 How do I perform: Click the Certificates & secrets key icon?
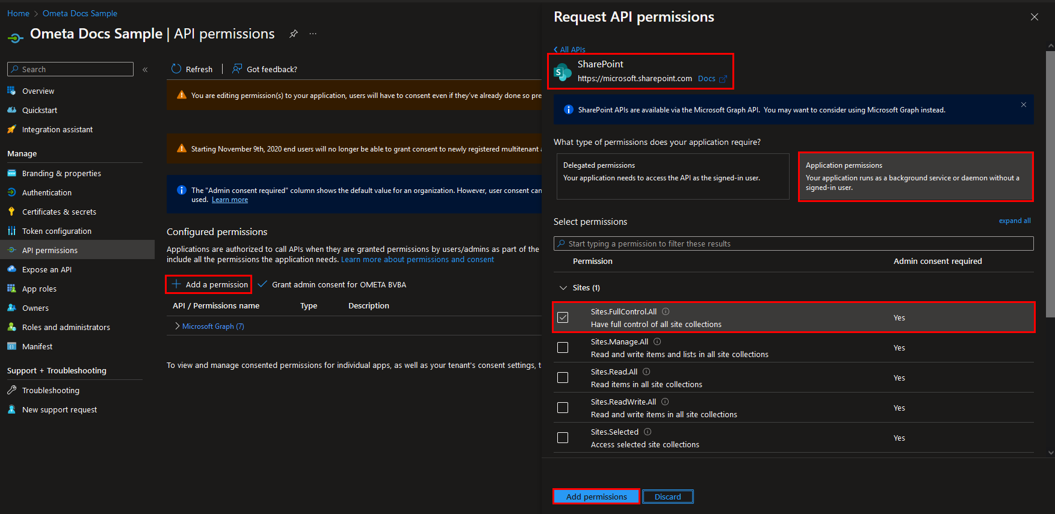(x=11, y=212)
